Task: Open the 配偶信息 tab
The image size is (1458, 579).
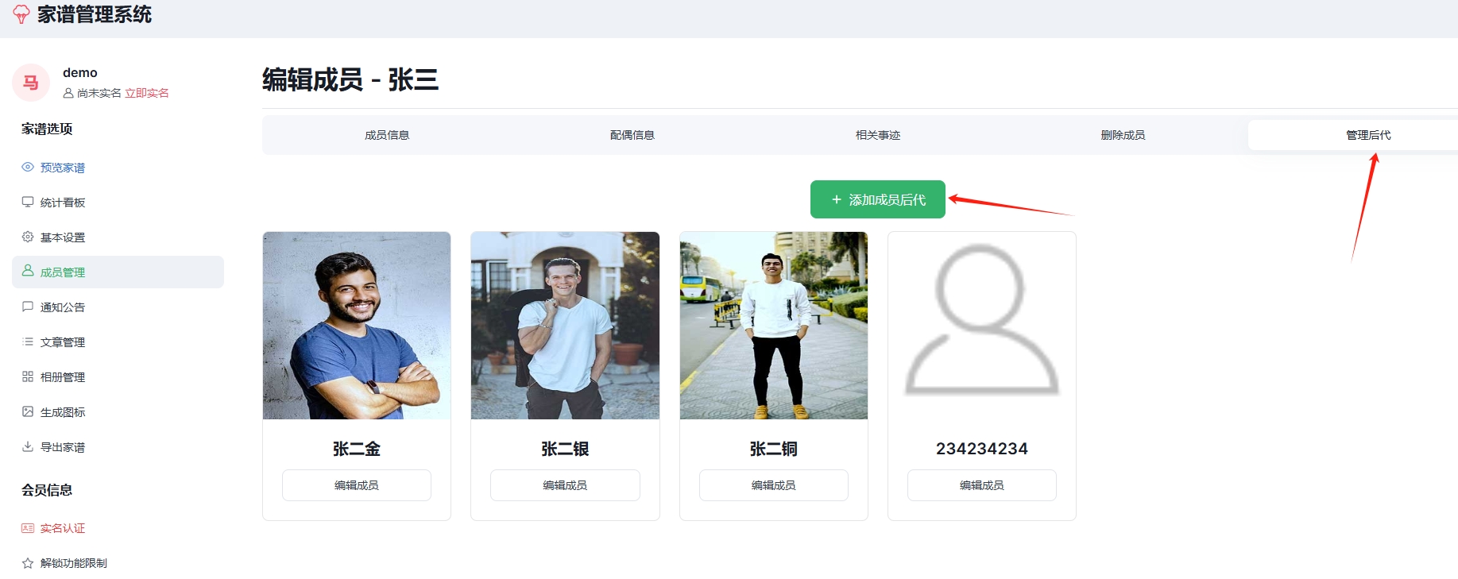Action: click(632, 135)
